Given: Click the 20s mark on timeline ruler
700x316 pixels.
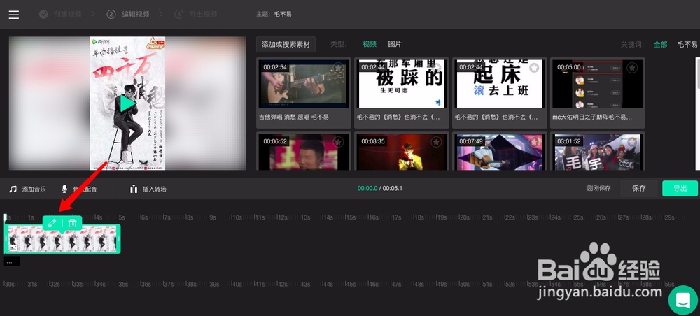Looking at the screenshot, I should pos(464,217).
